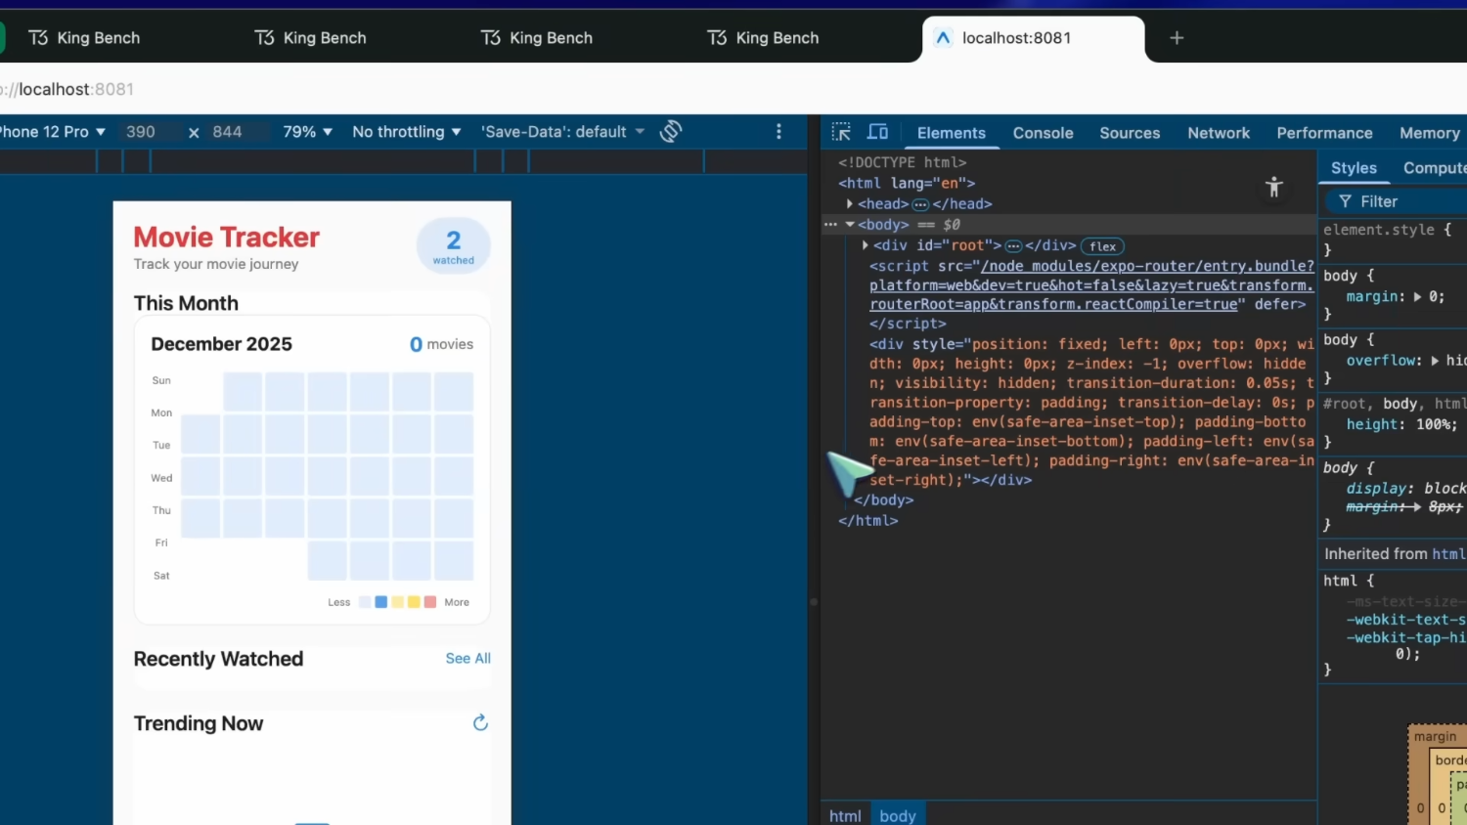Open the device toolbar three-dot options menu

point(778,131)
